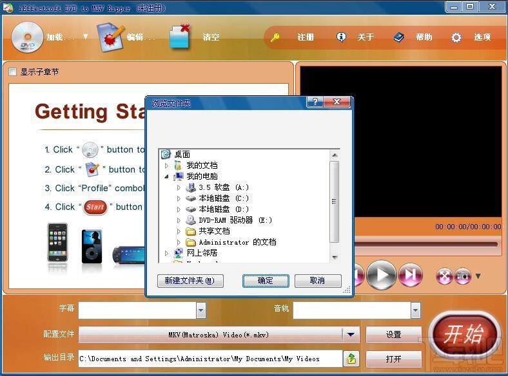
Task: Select 本地磁盘 (C:) in folder tree
Action: pyautogui.click(x=223, y=198)
